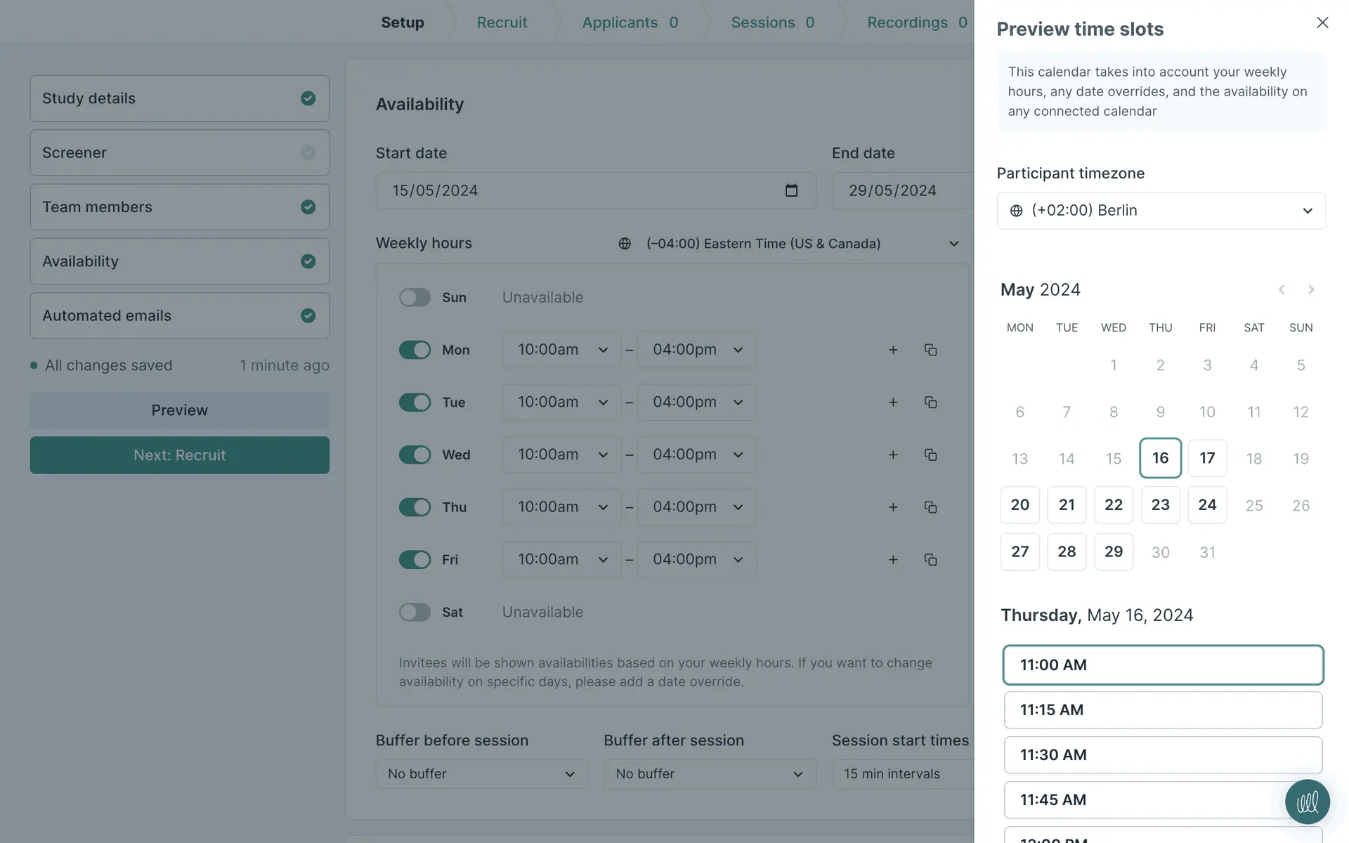Select May 22 in the calendar

[x=1113, y=505]
